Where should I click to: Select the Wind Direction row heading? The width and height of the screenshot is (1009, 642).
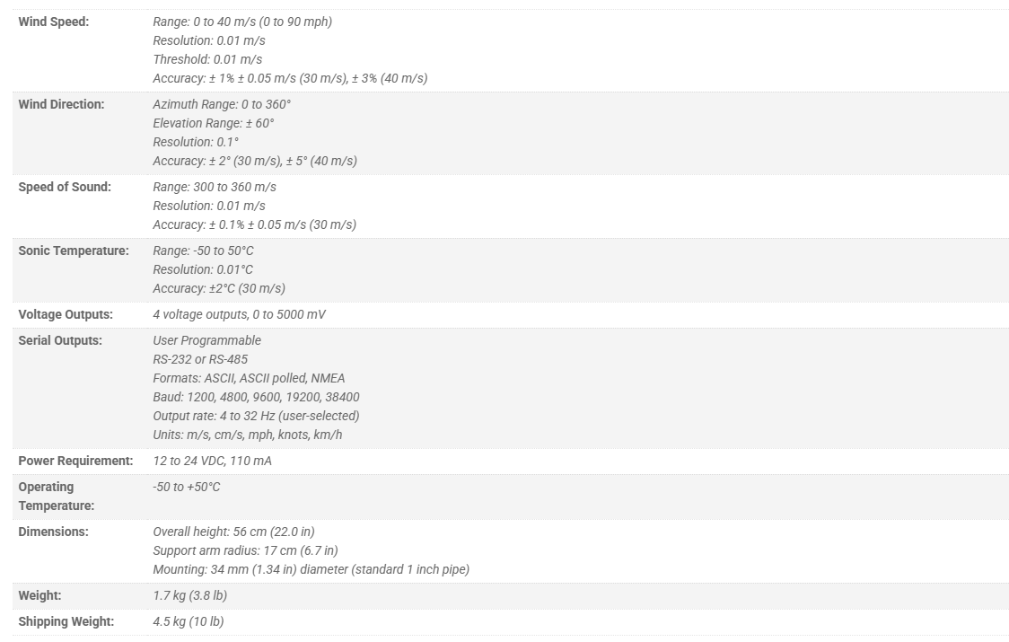coord(61,104)
